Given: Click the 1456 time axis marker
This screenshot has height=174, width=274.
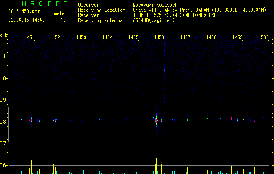Looking at the screenshot, I should click(159, 37).
